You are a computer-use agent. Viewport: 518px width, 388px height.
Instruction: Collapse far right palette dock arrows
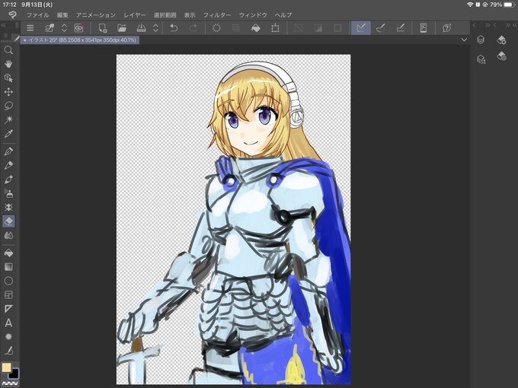(x=514, y=25)
